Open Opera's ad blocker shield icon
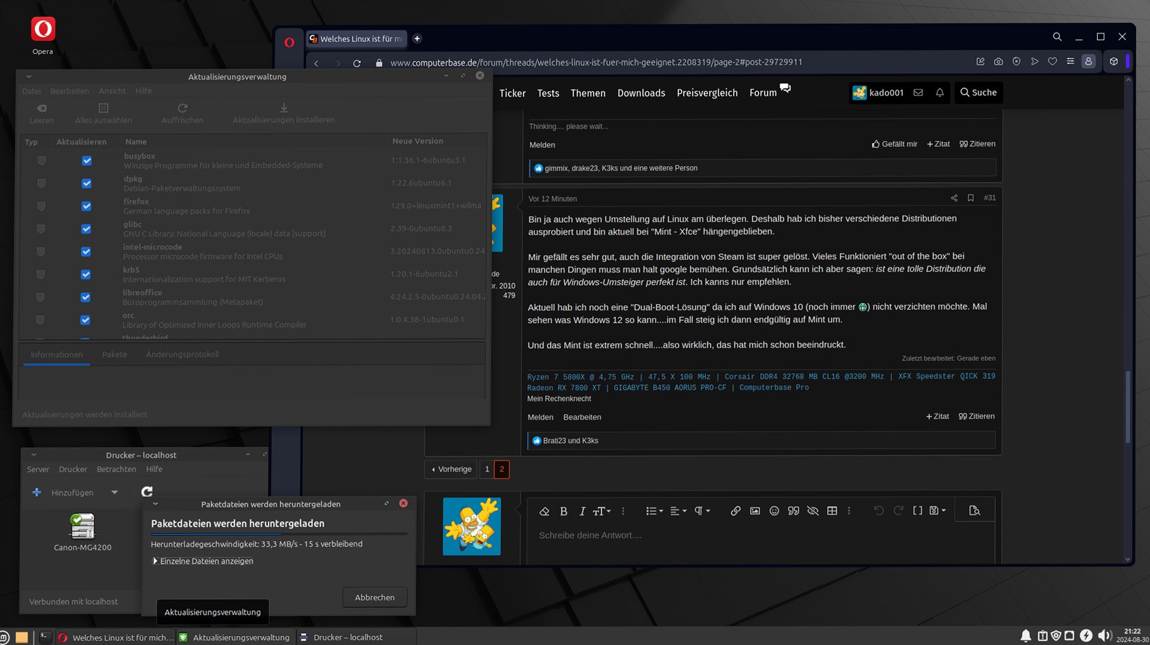Screen dimensions: 1150x645 (x=1016, y=62)
